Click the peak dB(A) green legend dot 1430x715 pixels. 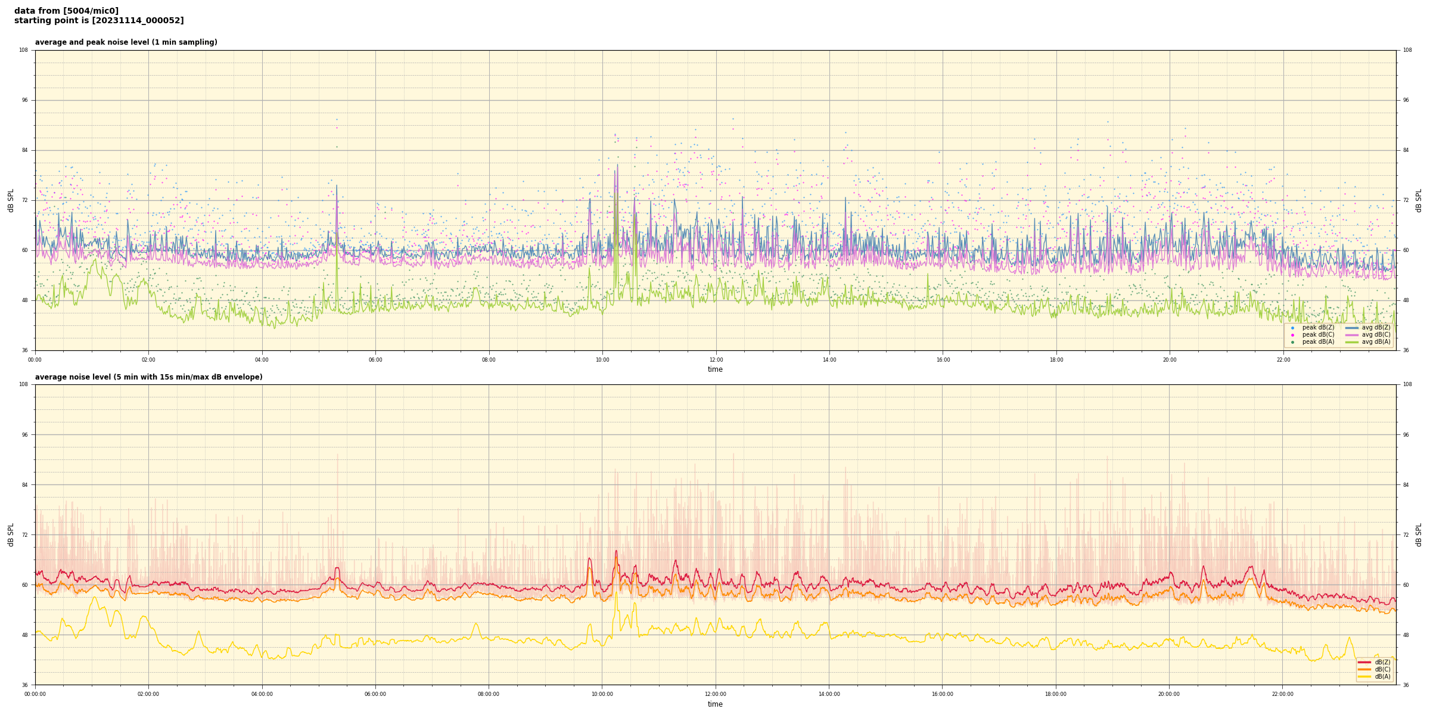pyautogui.click(x=1292, y=342)
